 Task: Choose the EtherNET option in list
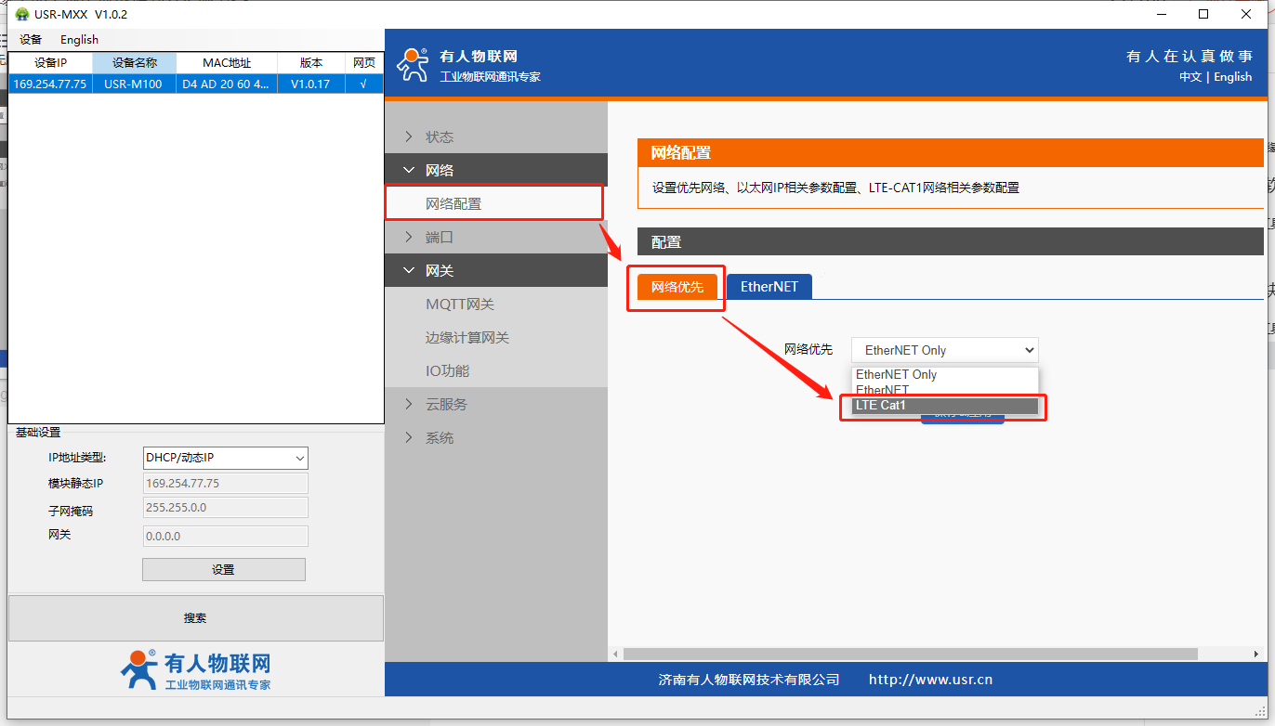pyautogui.click(x=945, y=390)
